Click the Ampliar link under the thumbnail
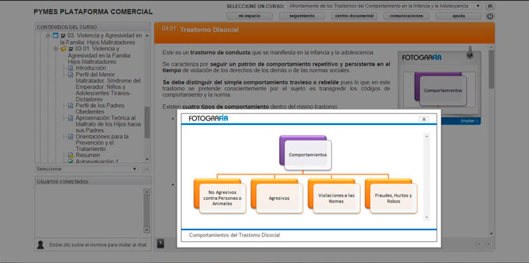Image resolution: width=529 pixels, height=263 pixels. click(x=468, y=121)
